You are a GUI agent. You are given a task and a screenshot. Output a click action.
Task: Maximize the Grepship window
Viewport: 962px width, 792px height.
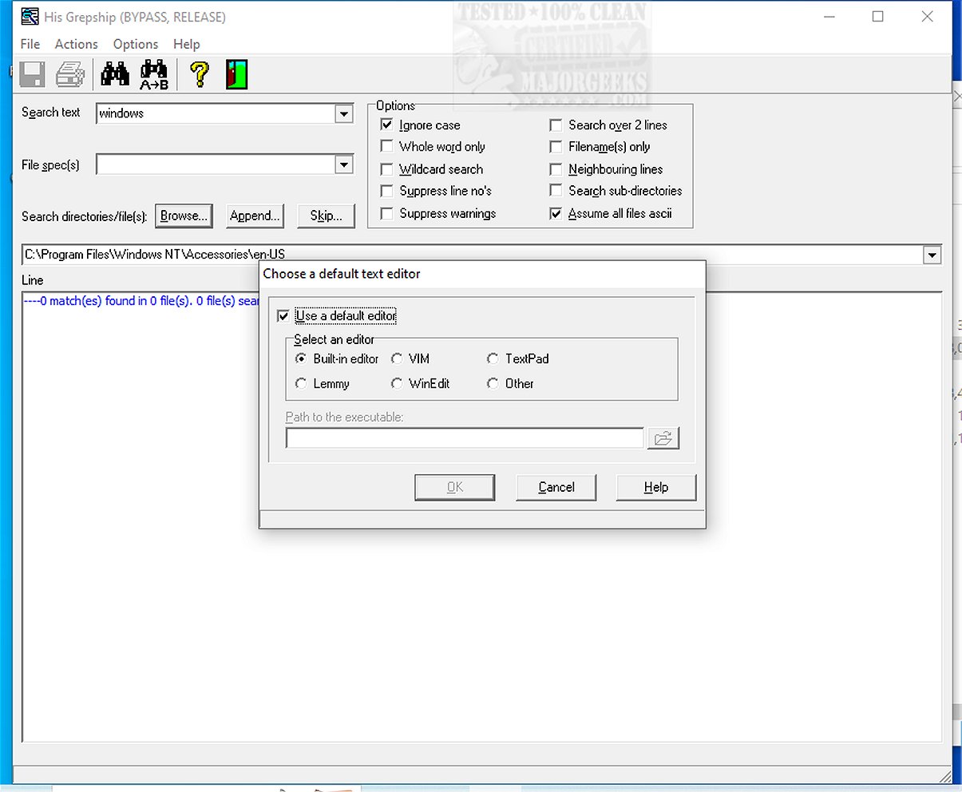pyautogui.click(x=878, y=17)
